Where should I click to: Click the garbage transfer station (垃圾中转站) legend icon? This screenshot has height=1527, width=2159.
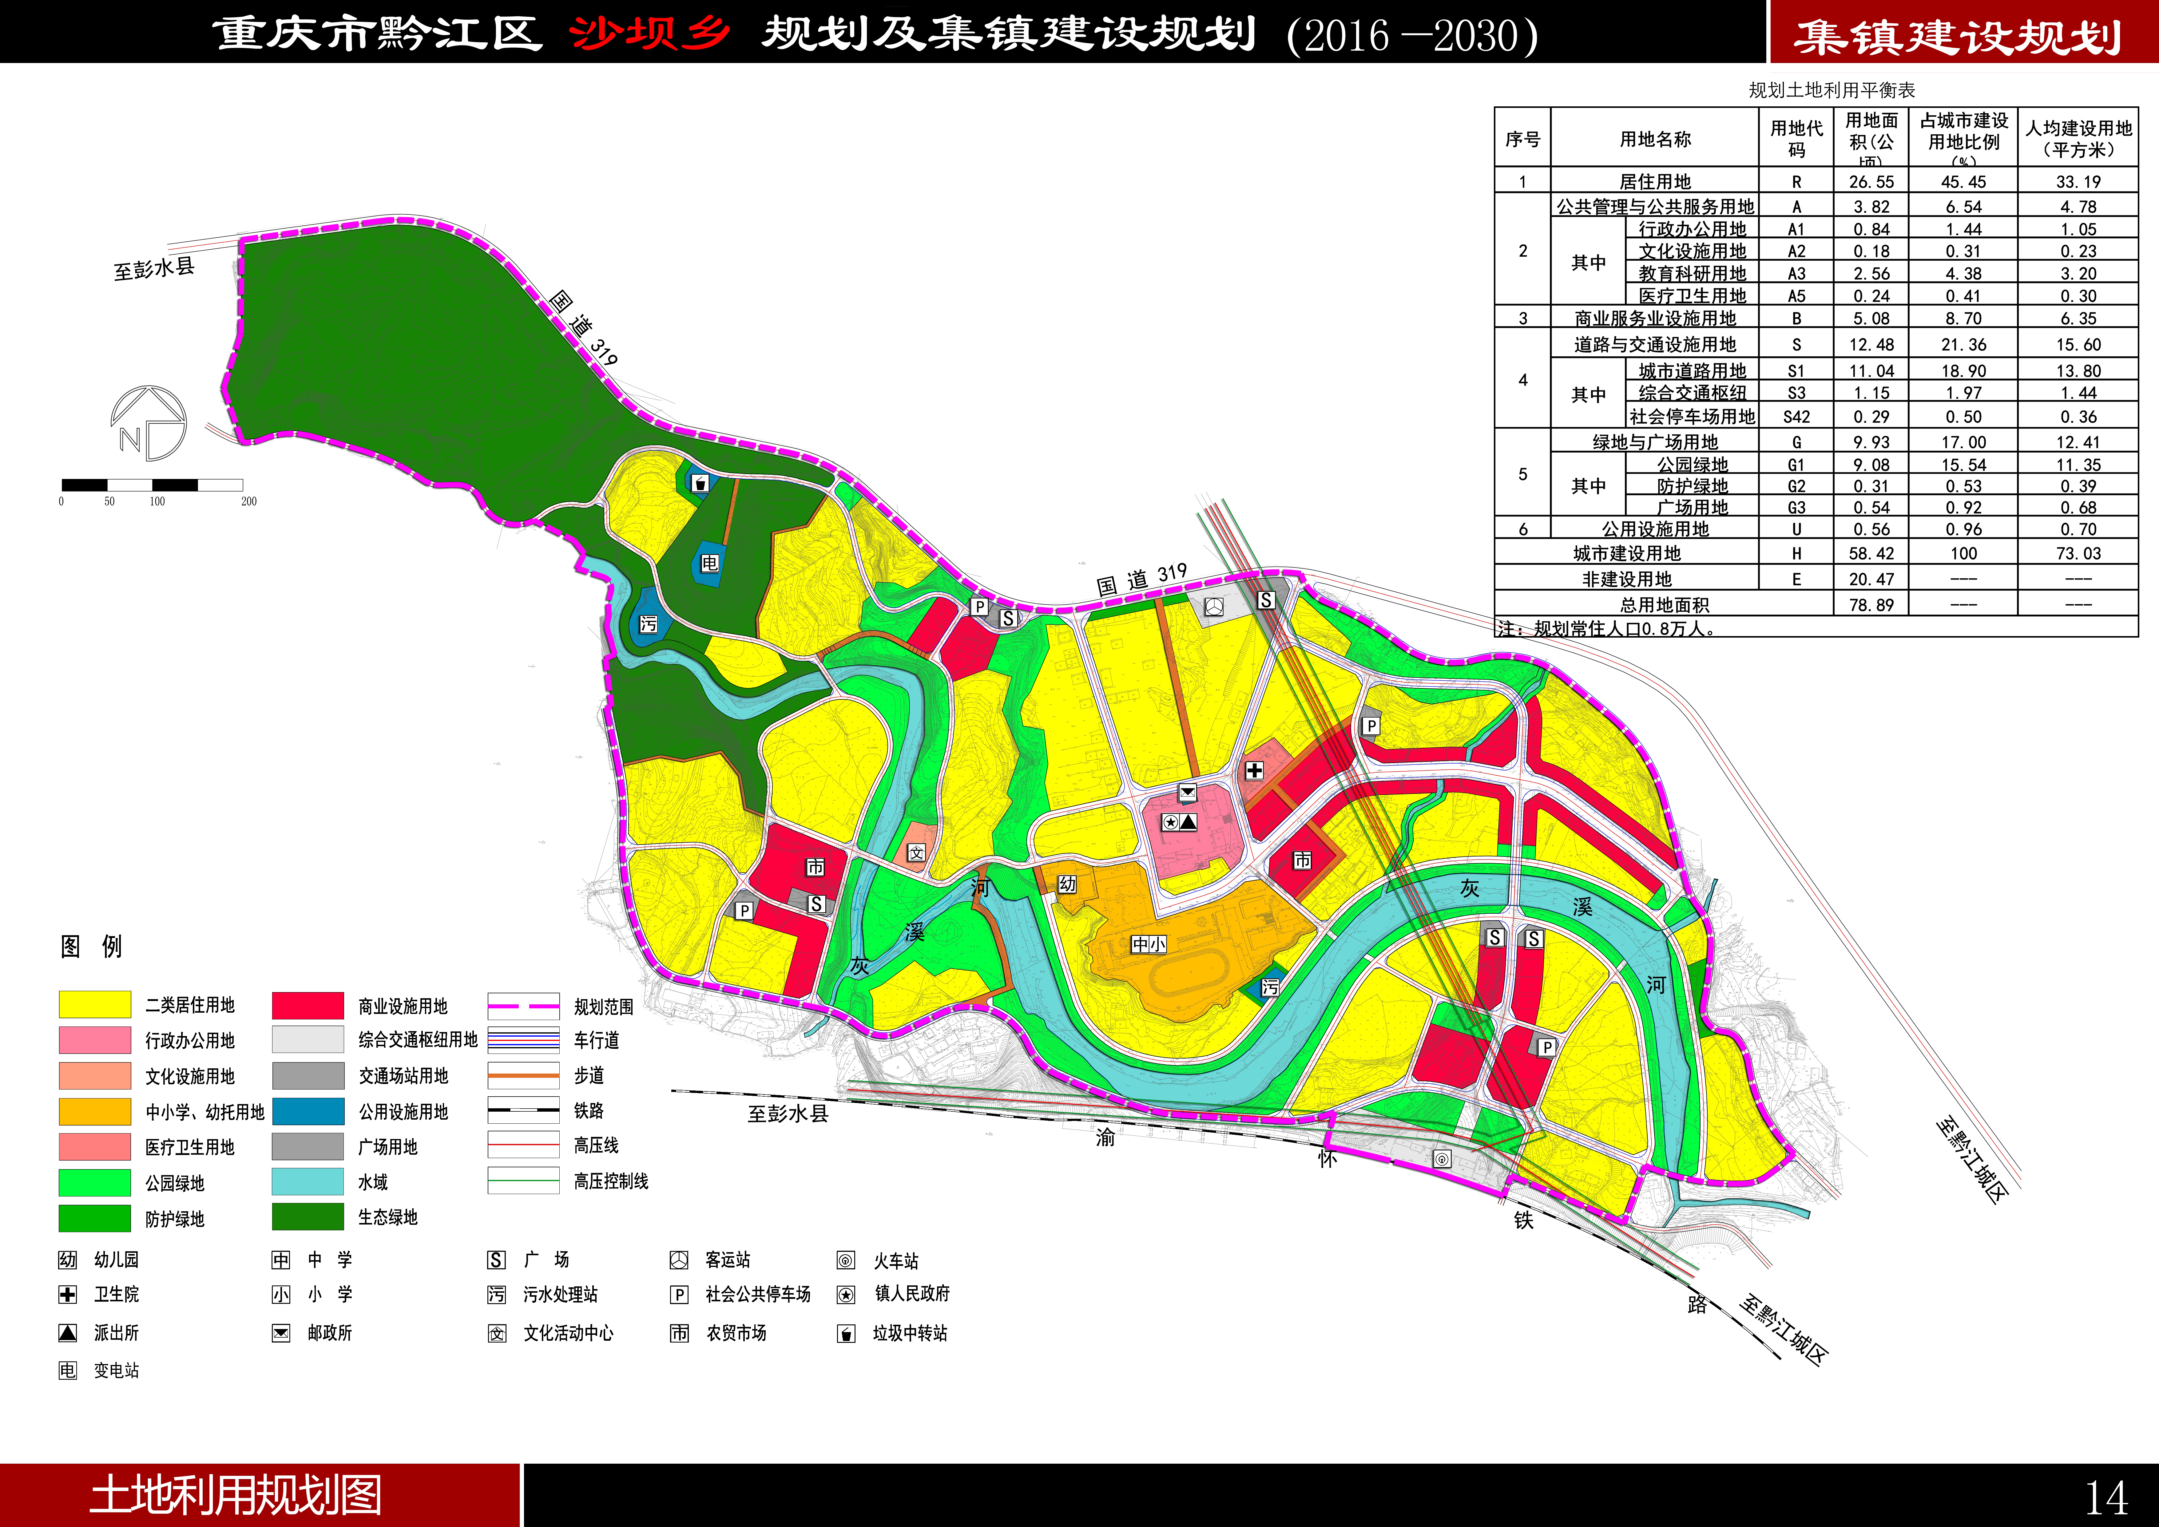tap(846, 1333)
